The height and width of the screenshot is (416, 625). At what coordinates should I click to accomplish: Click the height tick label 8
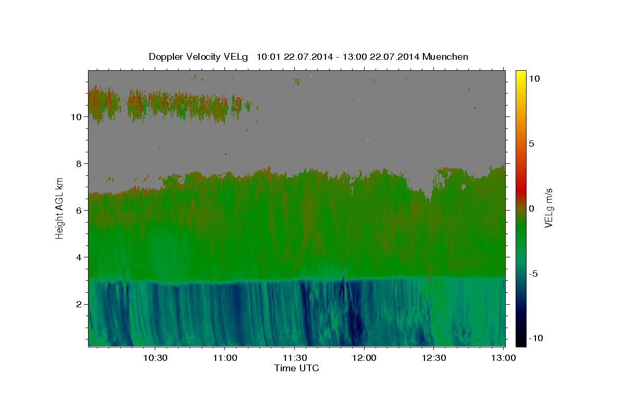pos(79,164)
